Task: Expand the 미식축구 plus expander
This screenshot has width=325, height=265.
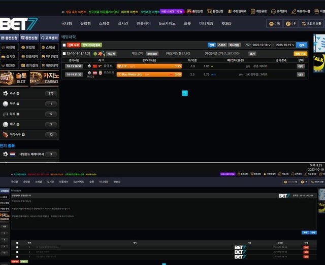Action: coord(23,134)
